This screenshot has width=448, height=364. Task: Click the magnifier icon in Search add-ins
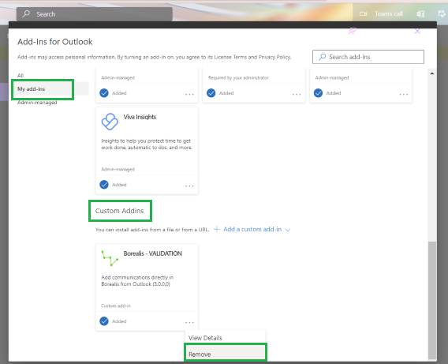323,57
